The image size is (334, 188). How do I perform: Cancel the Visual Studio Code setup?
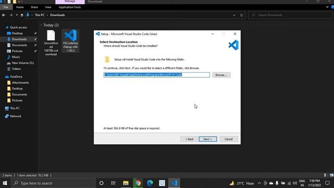[x=229, y=139]
